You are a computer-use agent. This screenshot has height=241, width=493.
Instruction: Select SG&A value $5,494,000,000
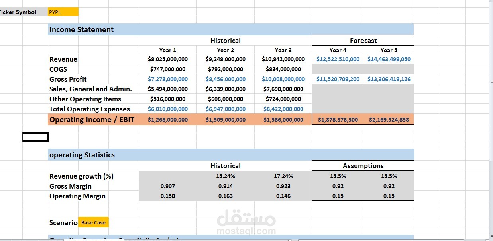168,89
